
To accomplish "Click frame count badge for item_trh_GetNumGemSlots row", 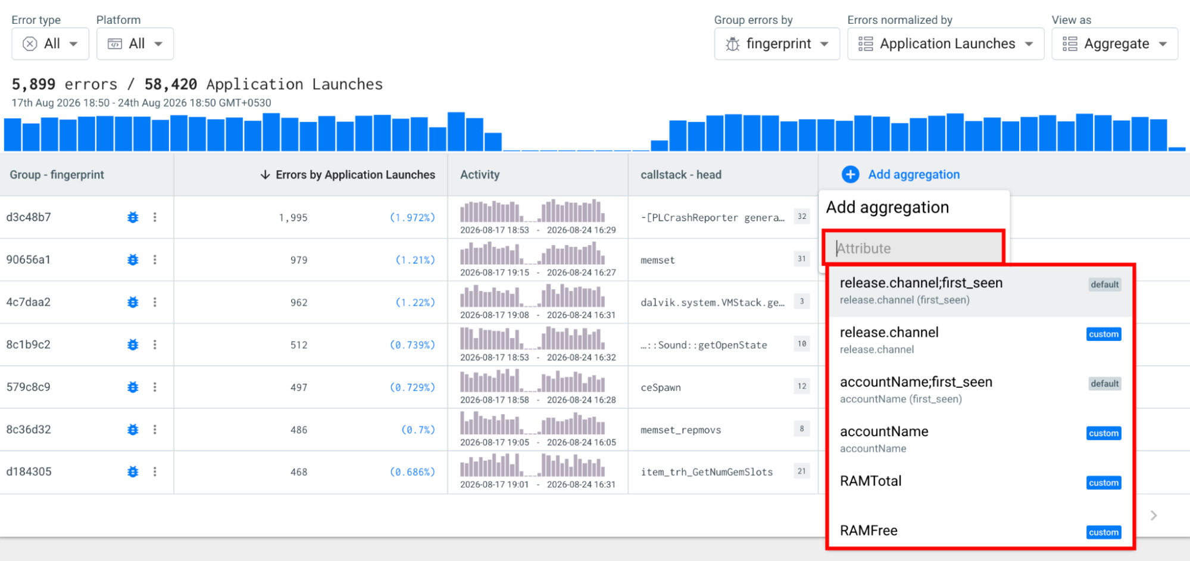I will pyautogui.click(x=802, y=471).
